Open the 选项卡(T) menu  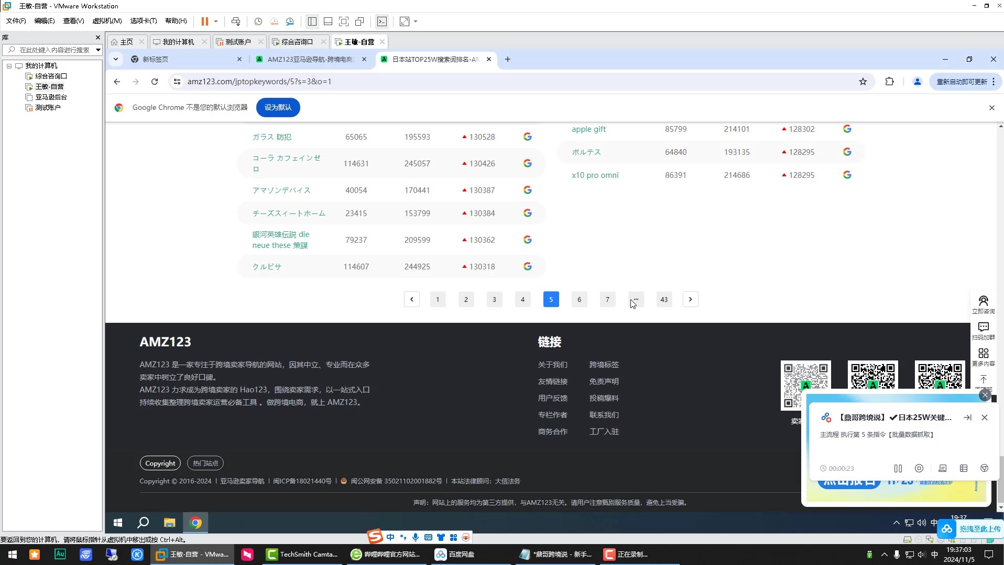point(144,21)
